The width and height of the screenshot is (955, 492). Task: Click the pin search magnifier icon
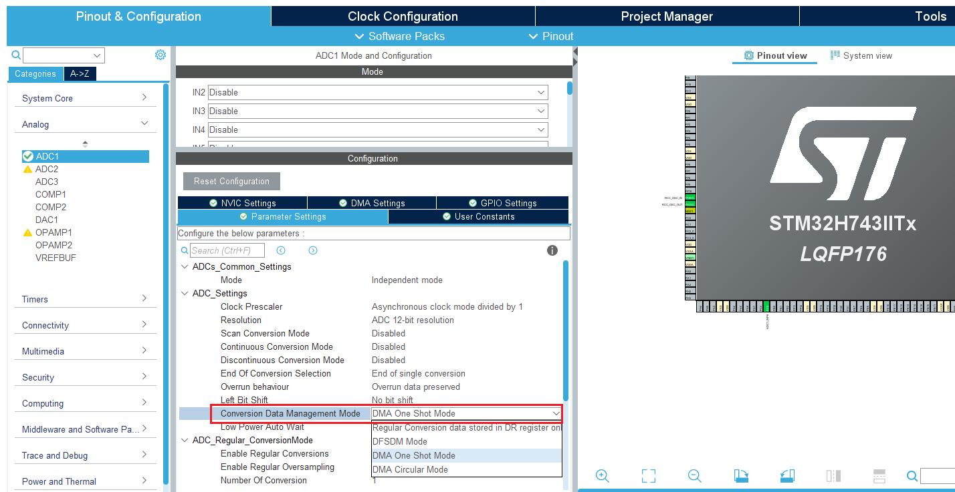click(912, 476)
